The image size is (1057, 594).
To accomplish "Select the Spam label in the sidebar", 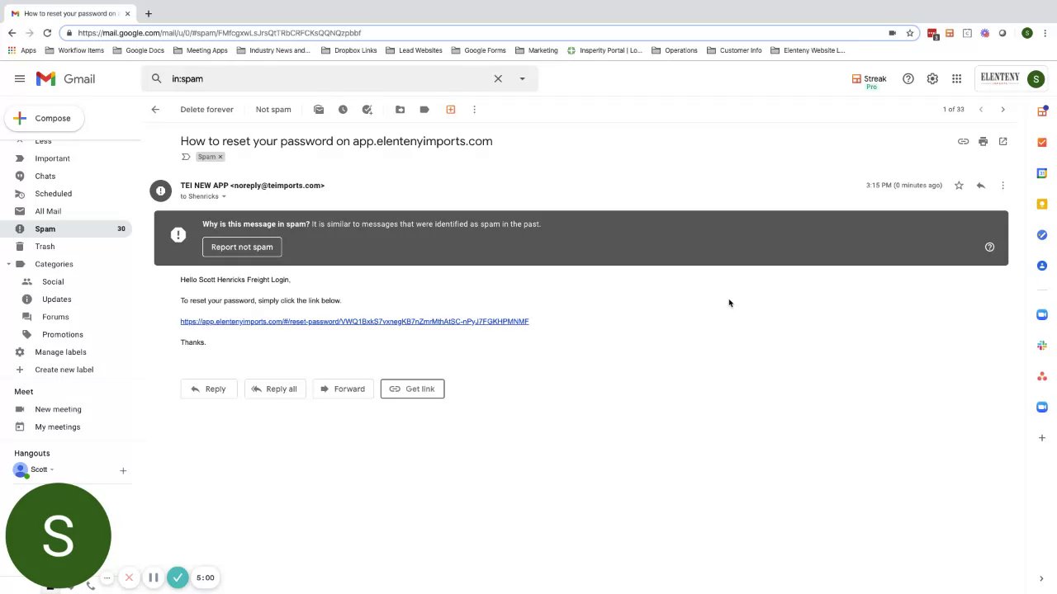I will click(x=66, y=229).
